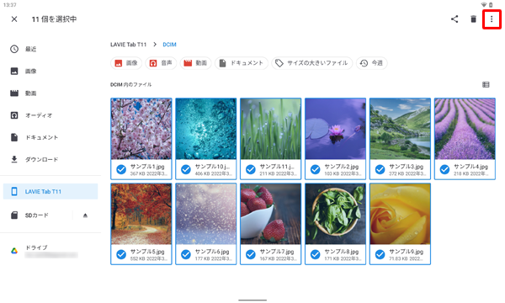Toggle the サンプル9.jpg checkmark off
Image resolution: width=505 pixels, height=303 pixels.
[x=380, y=254]
